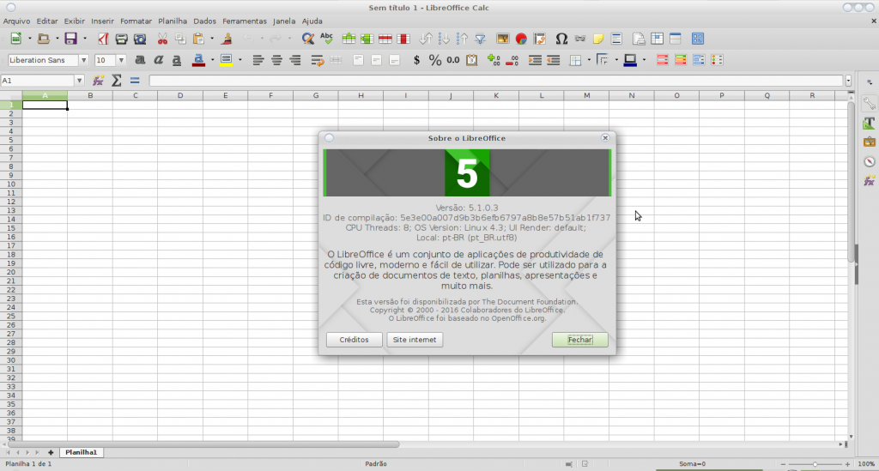
Task: Open the Paste options dropdown arrow
Action: point(212,39)
